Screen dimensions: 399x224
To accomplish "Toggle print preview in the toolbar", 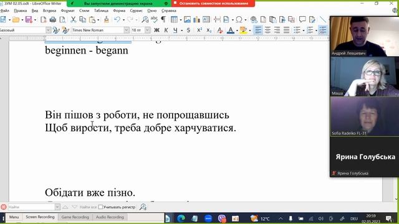I will pos(62,19).
